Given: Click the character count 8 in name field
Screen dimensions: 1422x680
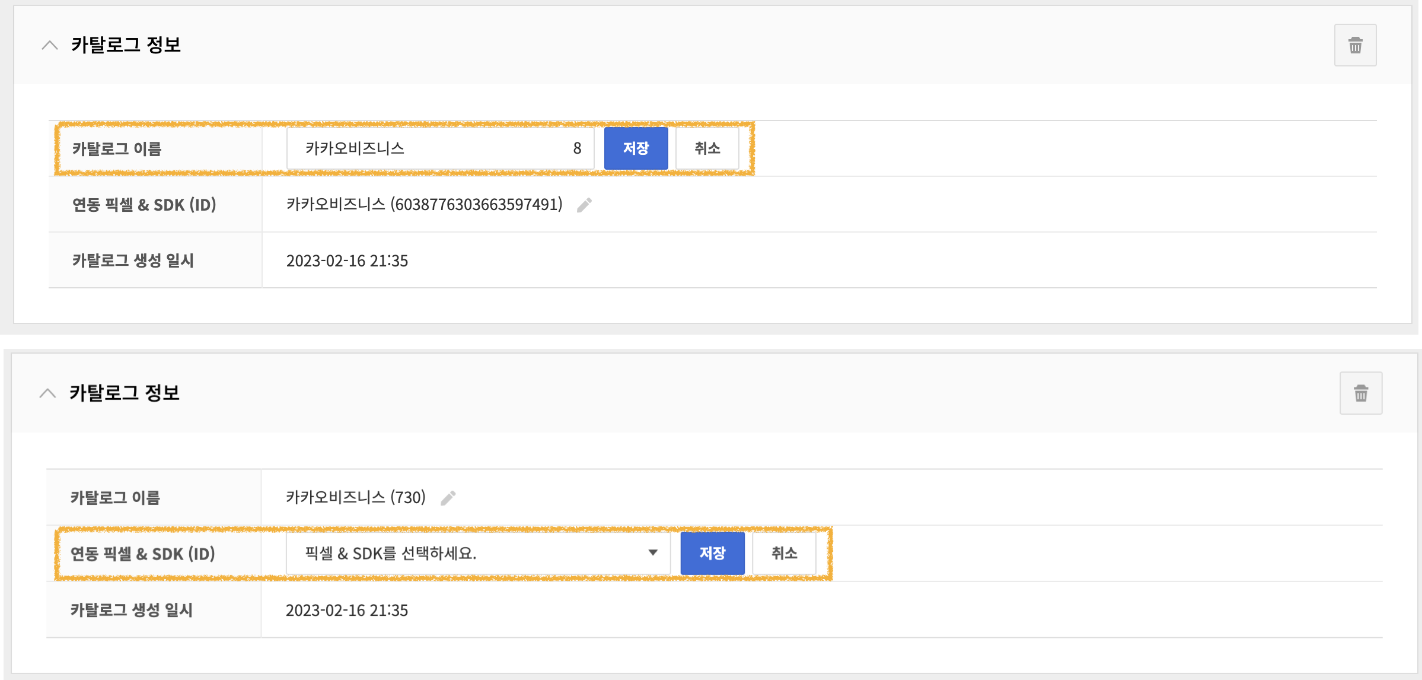Looking at the screenshot, I should (x=577, y=148).
